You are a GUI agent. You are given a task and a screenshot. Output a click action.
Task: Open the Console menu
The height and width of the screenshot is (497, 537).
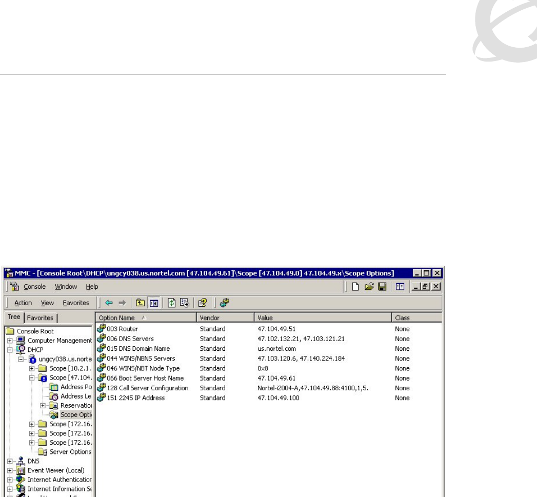click(34, 287)
